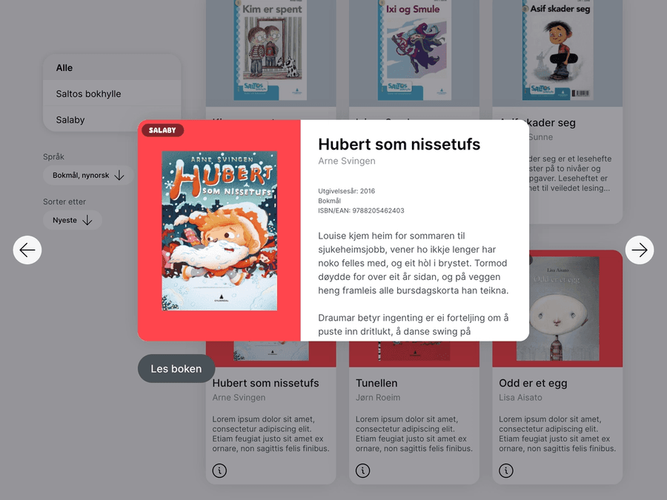Click the SALABY badge on the popup
The image size is (667, 500).
162,130
